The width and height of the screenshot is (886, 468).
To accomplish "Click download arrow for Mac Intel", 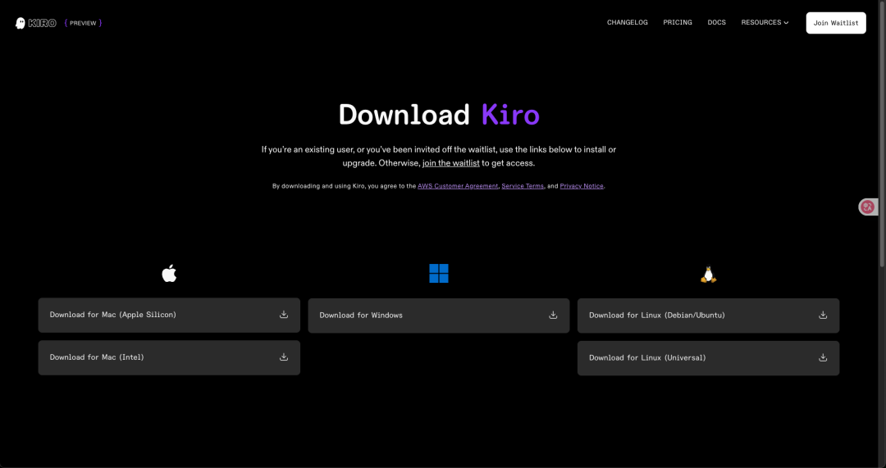I will (284, 357).
